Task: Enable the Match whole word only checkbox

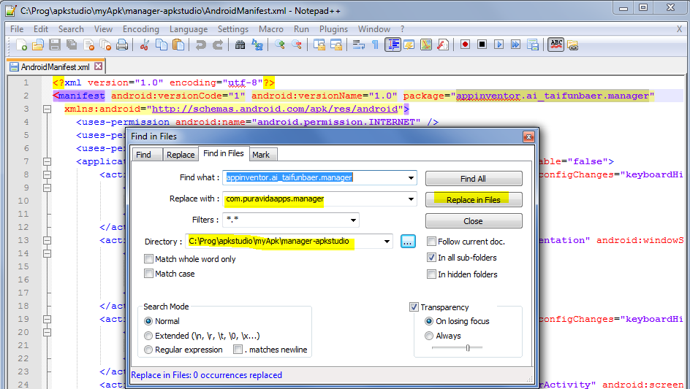Action: [x=149, y=259]
